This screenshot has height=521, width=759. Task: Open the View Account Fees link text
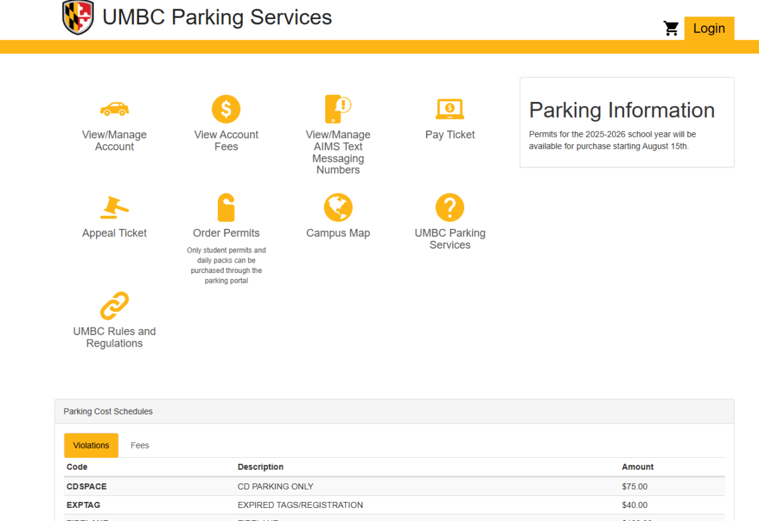coord(226,141)
